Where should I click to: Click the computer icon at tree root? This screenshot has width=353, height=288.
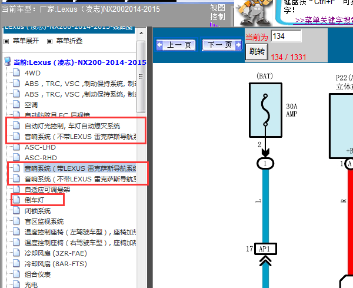8,61
